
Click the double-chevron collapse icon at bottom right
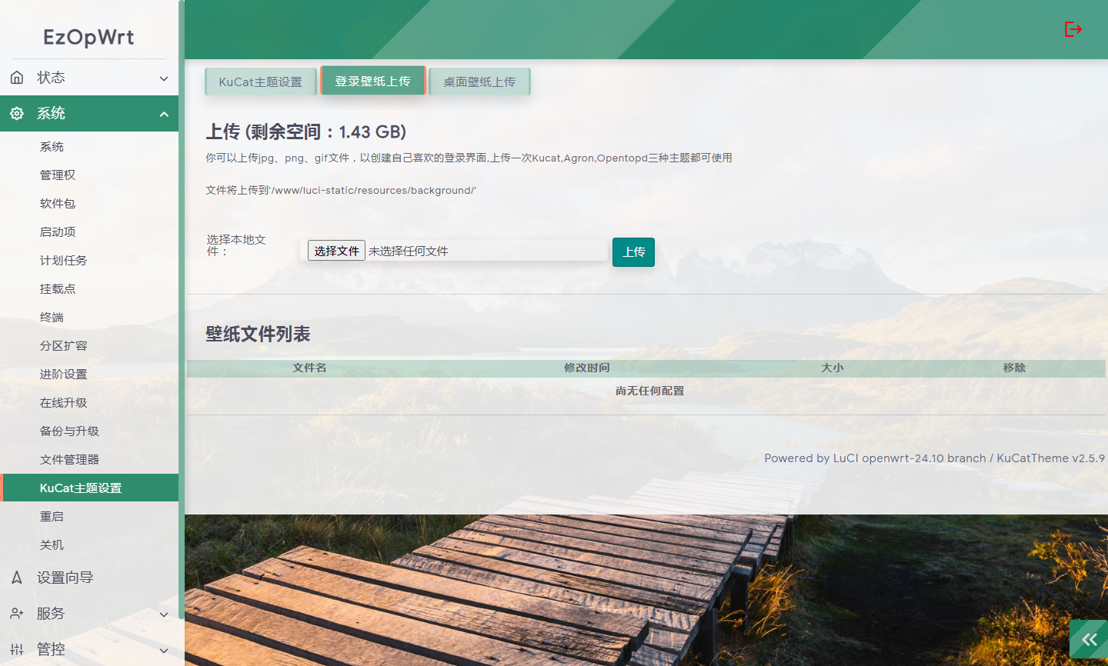[1089, 640]
